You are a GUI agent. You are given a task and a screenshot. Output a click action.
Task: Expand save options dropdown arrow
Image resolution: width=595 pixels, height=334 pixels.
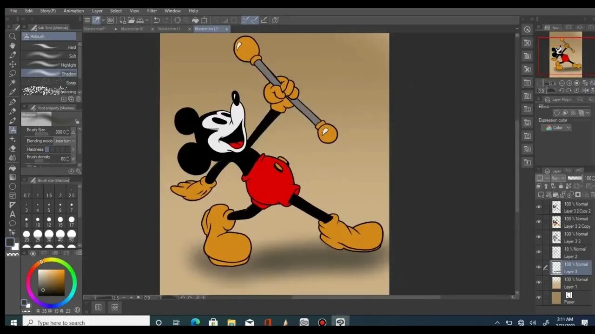[x=146, y=20]
